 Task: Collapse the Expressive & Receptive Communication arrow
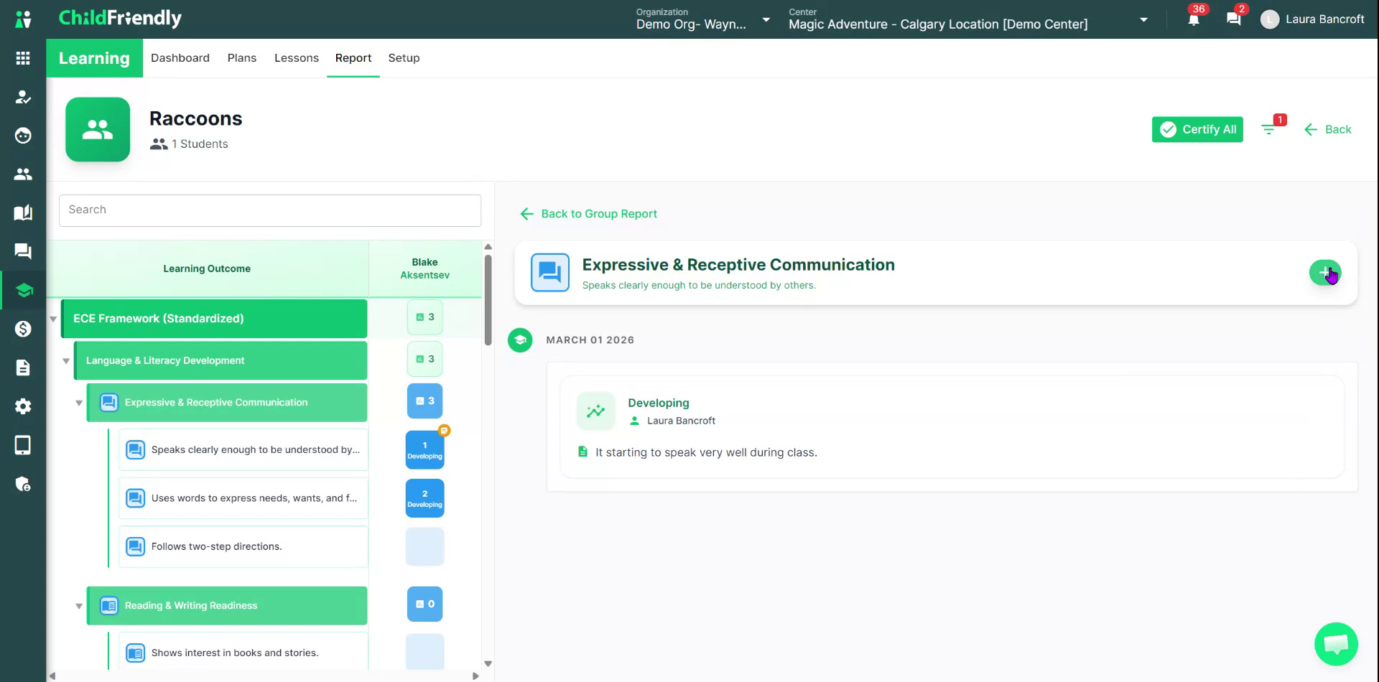(79, 403)
